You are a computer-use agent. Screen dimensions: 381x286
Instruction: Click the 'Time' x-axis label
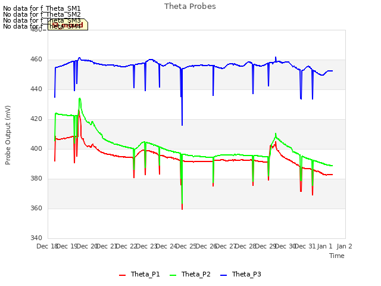(x=337, y=256)
